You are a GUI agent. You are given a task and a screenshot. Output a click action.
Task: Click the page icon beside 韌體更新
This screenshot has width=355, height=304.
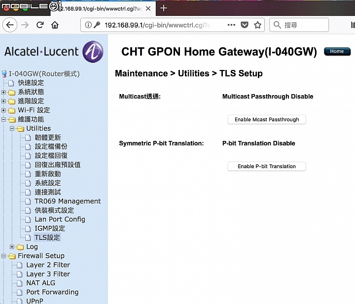click(28, 137)
